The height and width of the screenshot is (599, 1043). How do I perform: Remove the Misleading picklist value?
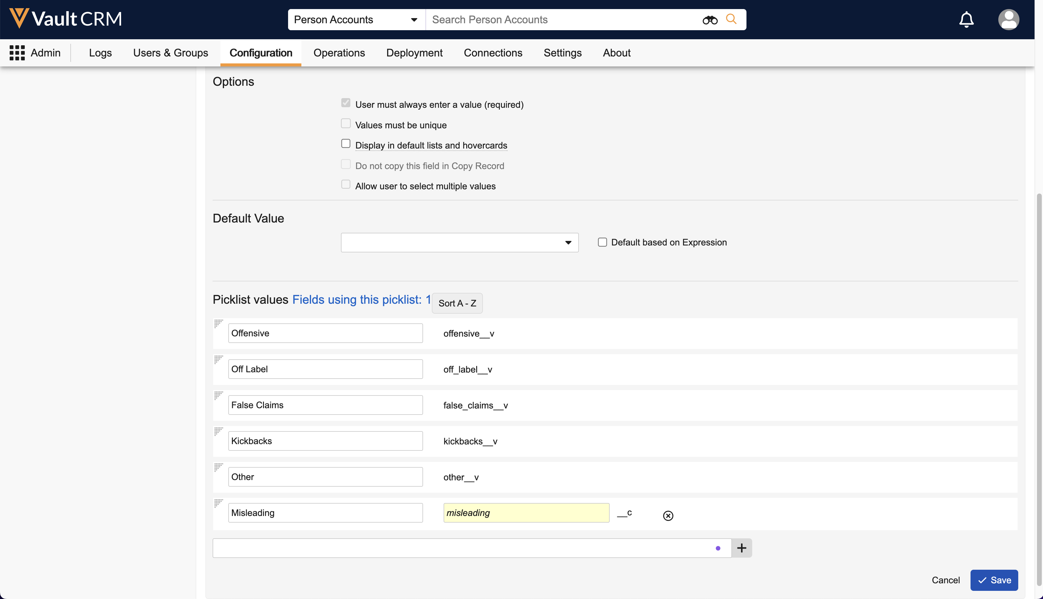pyautogui.click(x=668, y=515)
